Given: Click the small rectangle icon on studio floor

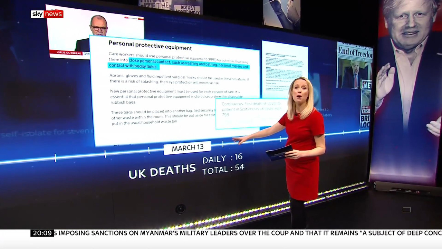Looking at the screenshot, I should point(407,210).
